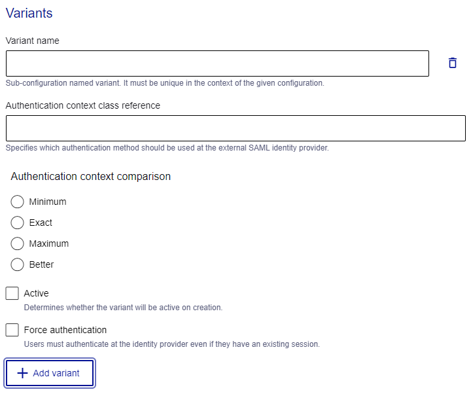
Task: Select the Minimum comparison radio button
Action: point(17,202)
